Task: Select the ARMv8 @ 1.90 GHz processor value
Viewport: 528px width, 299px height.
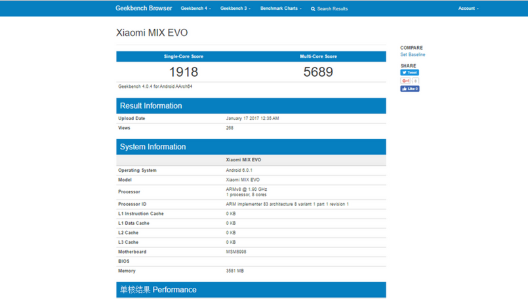Action: click(x=247, y=189)
